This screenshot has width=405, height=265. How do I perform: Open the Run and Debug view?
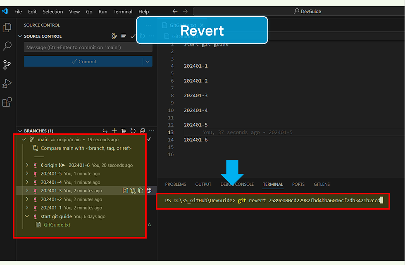click(x=7, y=84)
